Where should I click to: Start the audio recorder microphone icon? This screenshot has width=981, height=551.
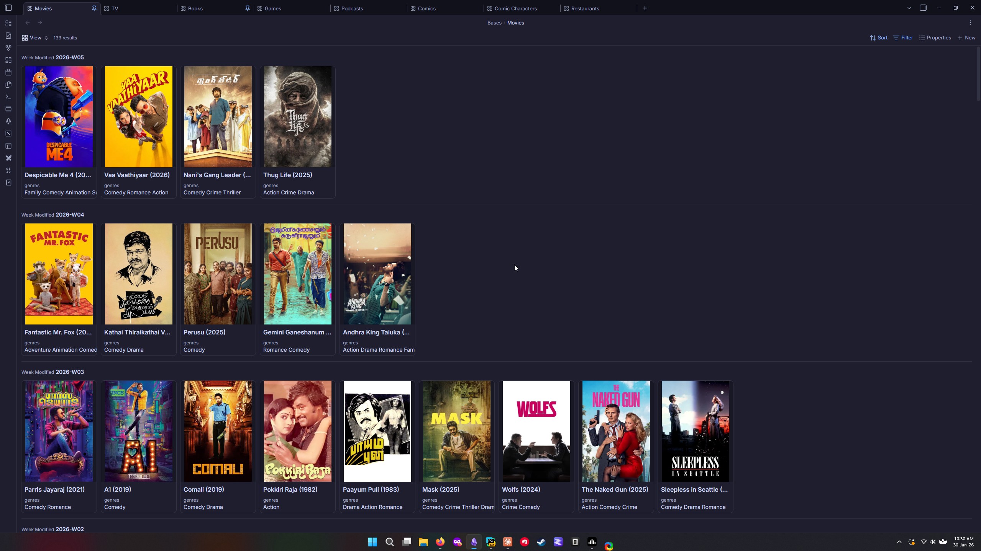(x=8, y=121)
